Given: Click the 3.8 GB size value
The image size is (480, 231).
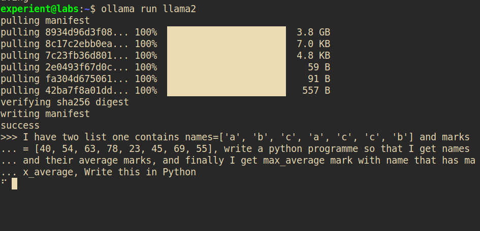Looking at the screenshot, I should click(313, 32).
